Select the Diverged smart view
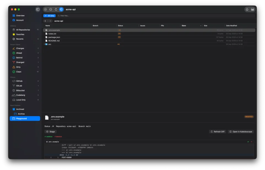Screen dimensions: 265x170 pyautogui.click(x=25, y=62)
